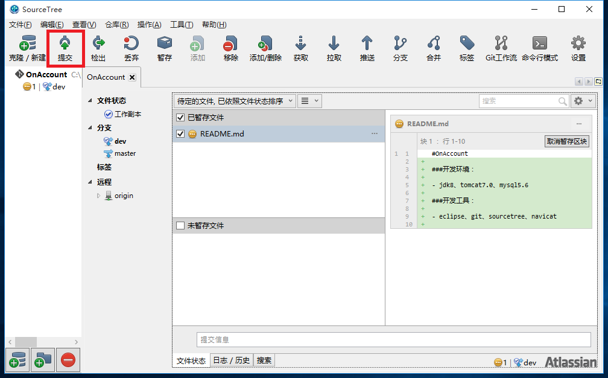
Task: Click the Fetch (获取) toolbar icon
Action: (x=300, y=48)
